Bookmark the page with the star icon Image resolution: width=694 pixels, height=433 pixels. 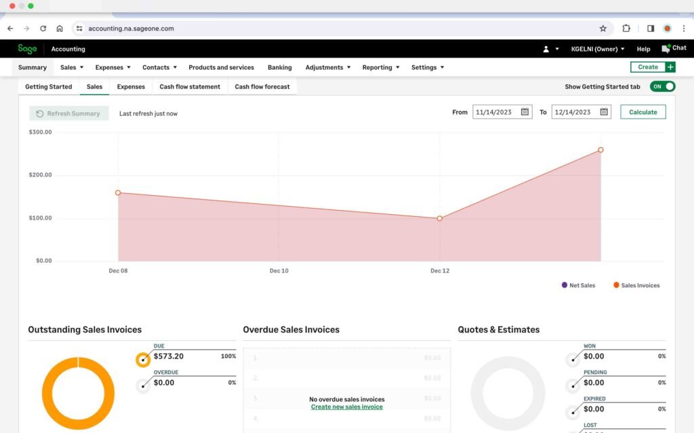coord(603,28)
